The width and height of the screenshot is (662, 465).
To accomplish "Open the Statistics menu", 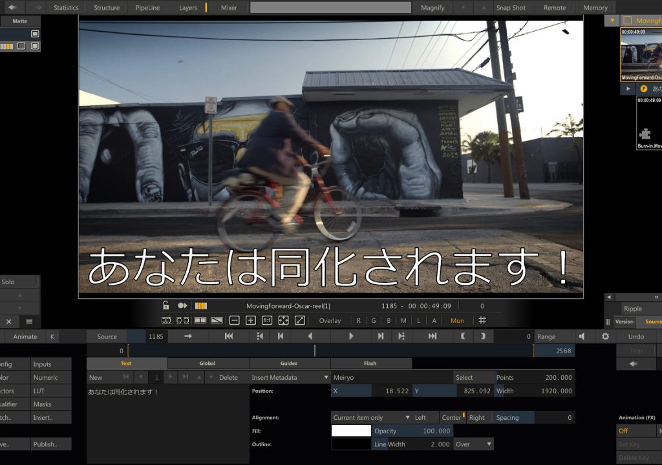I will (x=66, y=8).
